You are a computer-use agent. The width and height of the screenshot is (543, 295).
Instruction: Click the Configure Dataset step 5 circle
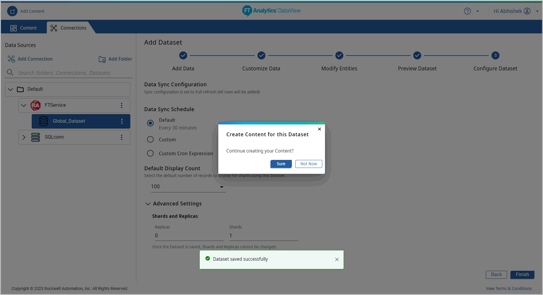pyautogui.click(x=495, y=55)
